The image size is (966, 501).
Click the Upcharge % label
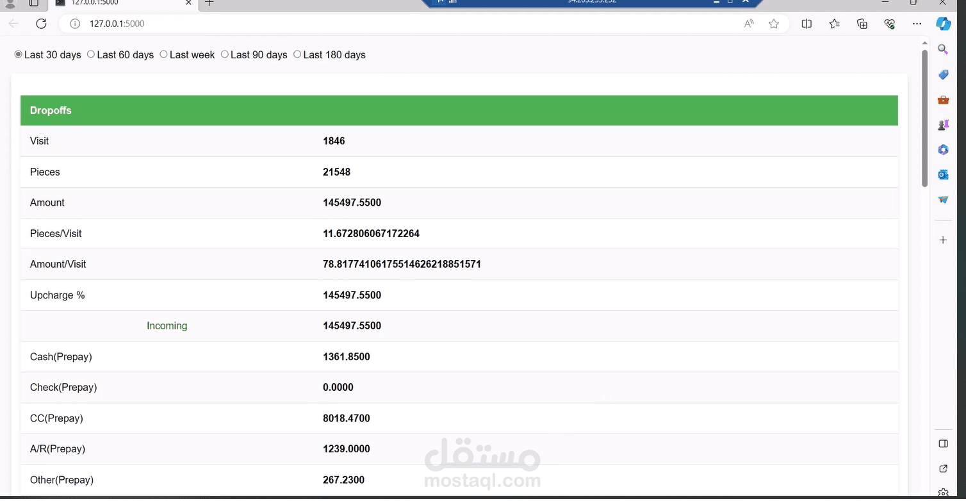pos(57,295)
